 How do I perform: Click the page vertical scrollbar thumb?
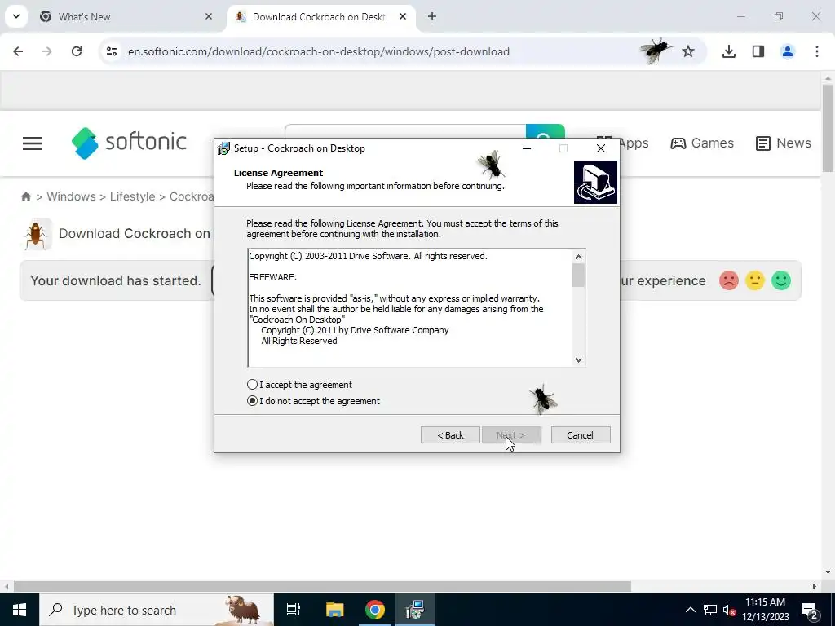pos(828,128)
